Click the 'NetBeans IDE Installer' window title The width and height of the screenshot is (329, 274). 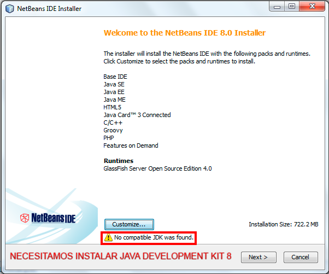click(49, 9)
